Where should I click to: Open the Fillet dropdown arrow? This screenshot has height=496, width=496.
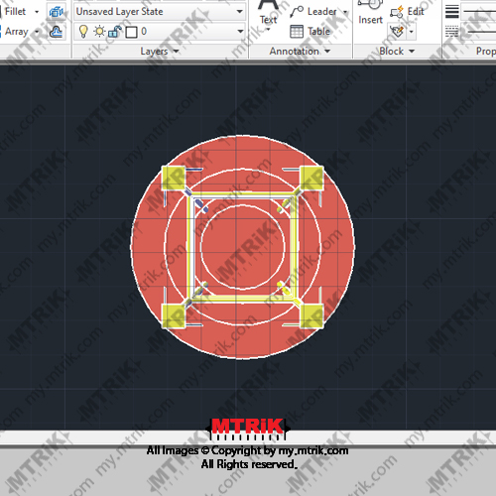pyautogui.click(x=37, y=12)
